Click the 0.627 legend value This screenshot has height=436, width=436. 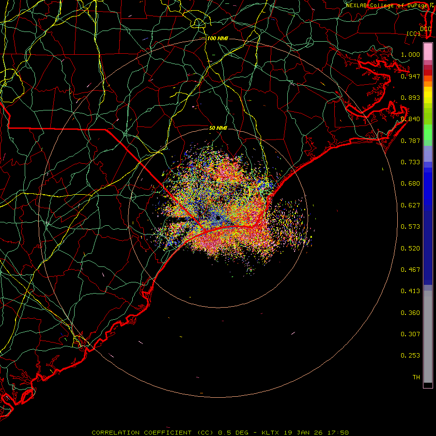410,205
